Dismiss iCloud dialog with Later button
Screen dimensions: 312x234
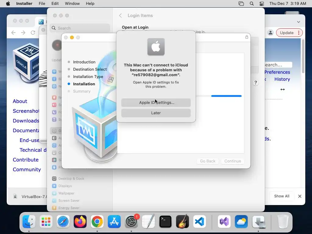point(156,113)
